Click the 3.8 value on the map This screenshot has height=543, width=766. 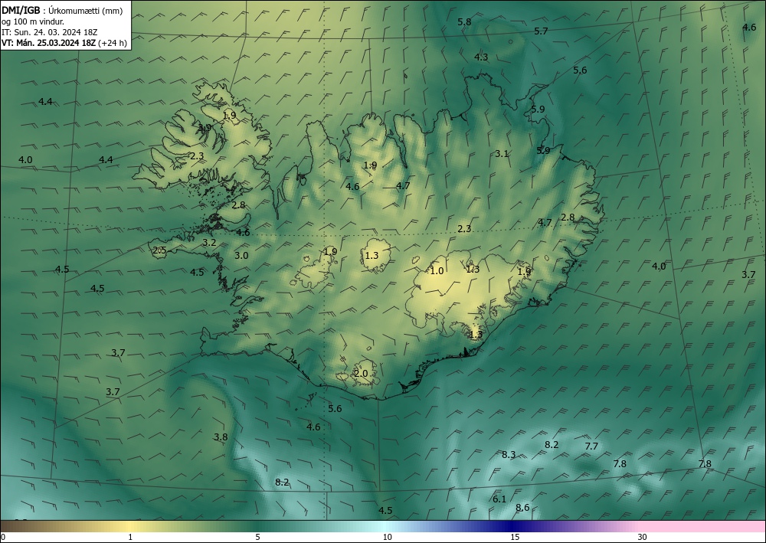221,437
